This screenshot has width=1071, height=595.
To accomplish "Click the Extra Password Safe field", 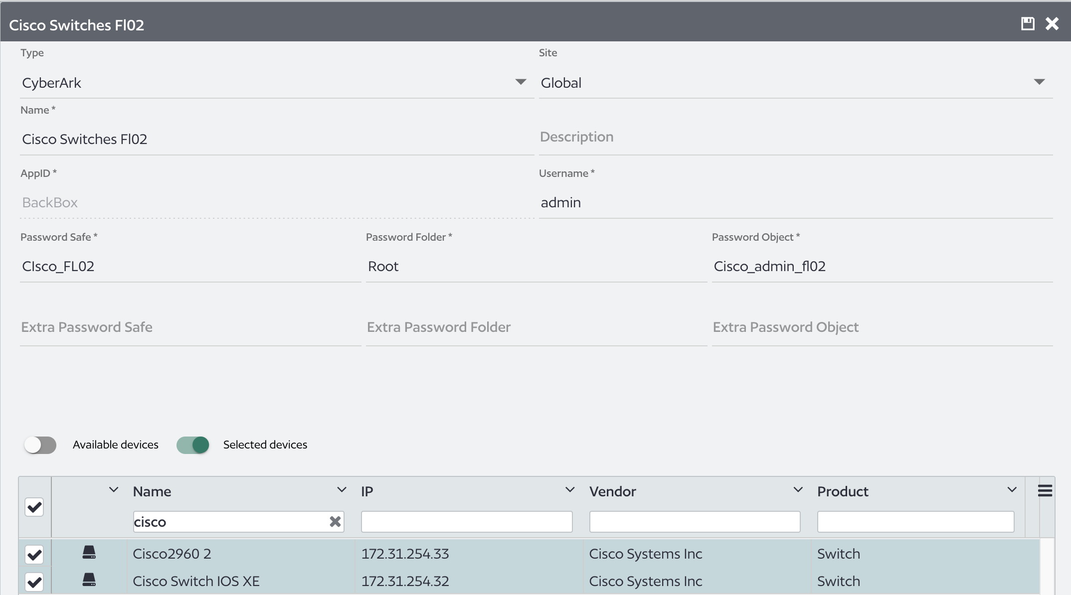I will [189, 327].
